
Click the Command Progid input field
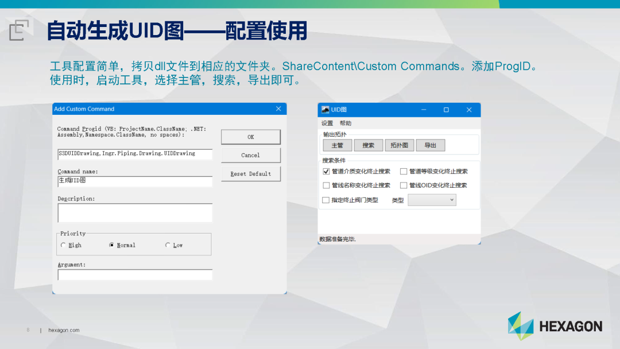pyautogui.click(x=135, y=154)
